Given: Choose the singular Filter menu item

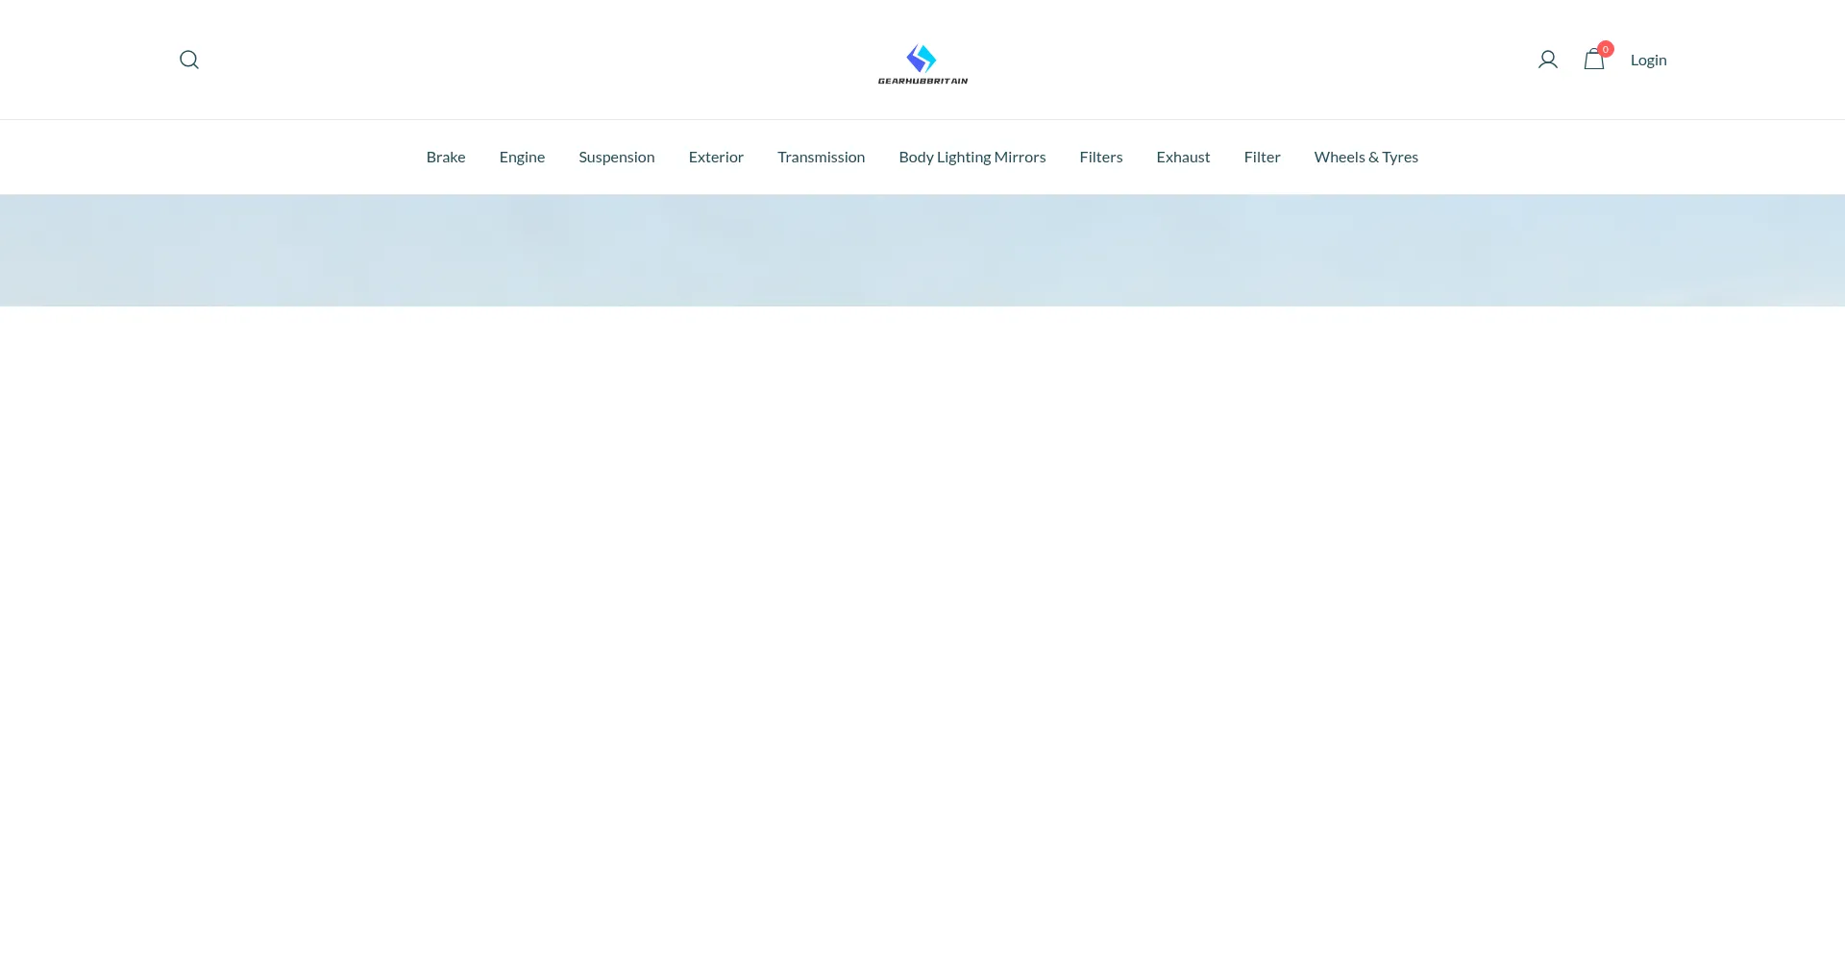Looking at the screenshot, I should coord(1262,157).
